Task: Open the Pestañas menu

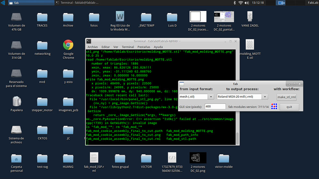Action: (144, 47)
